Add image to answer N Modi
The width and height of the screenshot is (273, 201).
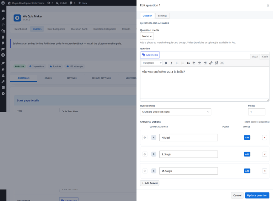pyautogui.click(x=247, y=138)
